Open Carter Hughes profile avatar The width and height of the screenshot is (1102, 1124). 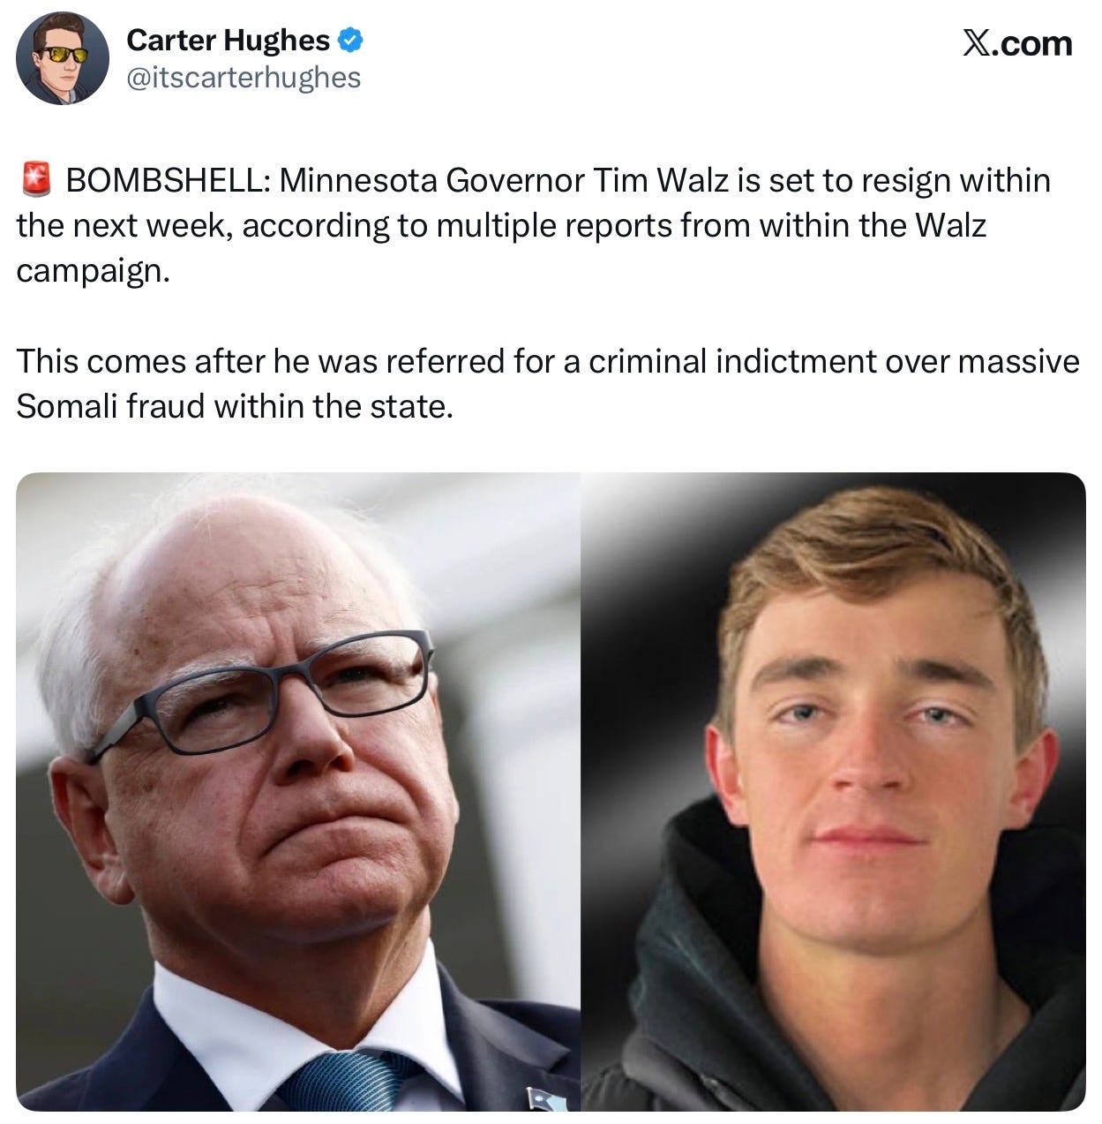(62, 58)
